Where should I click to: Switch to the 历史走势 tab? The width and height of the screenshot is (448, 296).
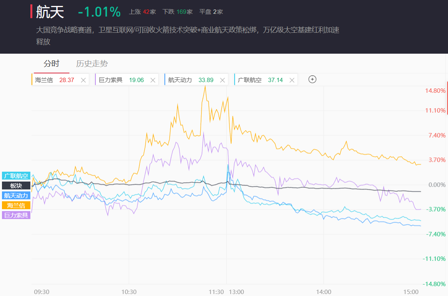pyautogui.click(x=92, y=64)
